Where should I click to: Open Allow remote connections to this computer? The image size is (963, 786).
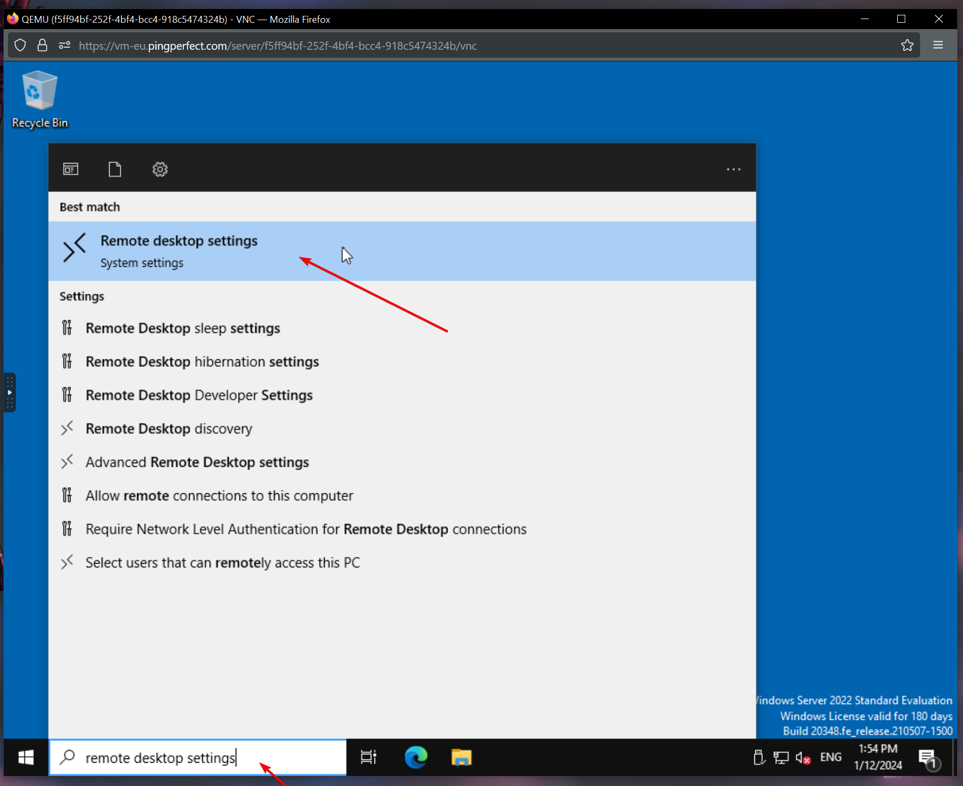coord(219,495)
